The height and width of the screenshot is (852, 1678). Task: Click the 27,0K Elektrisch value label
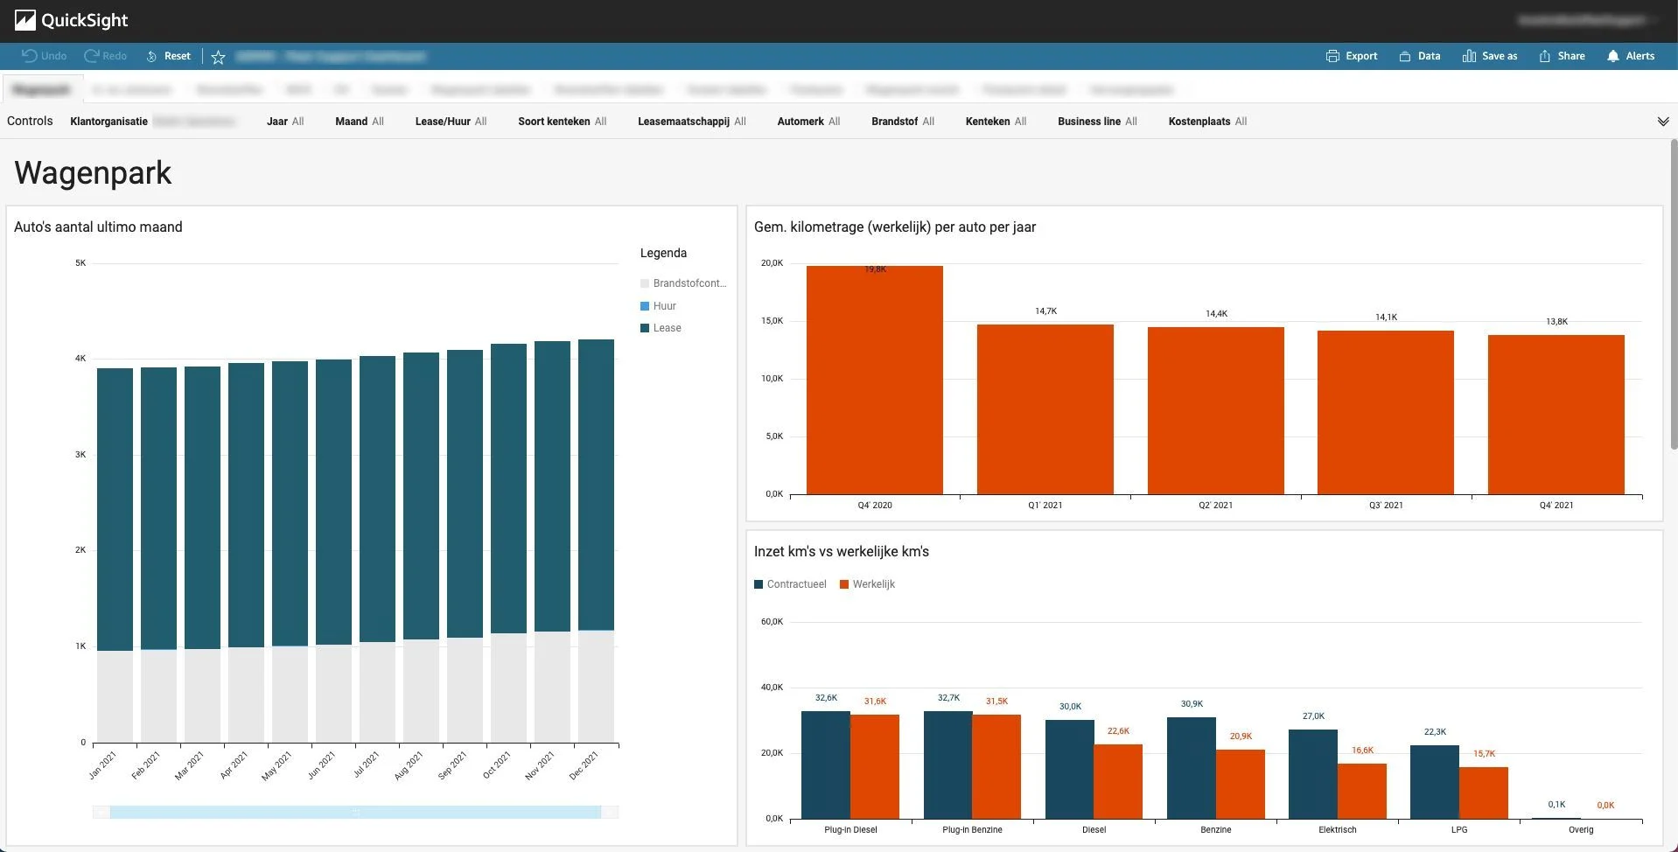[1313, 716]
